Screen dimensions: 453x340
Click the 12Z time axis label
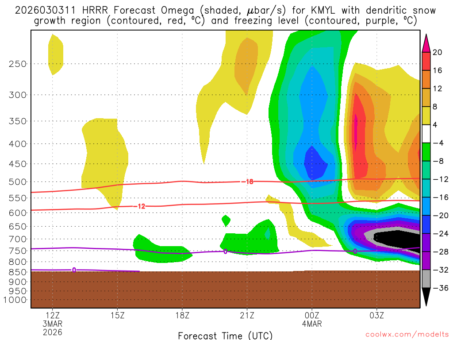pos(53,315)
